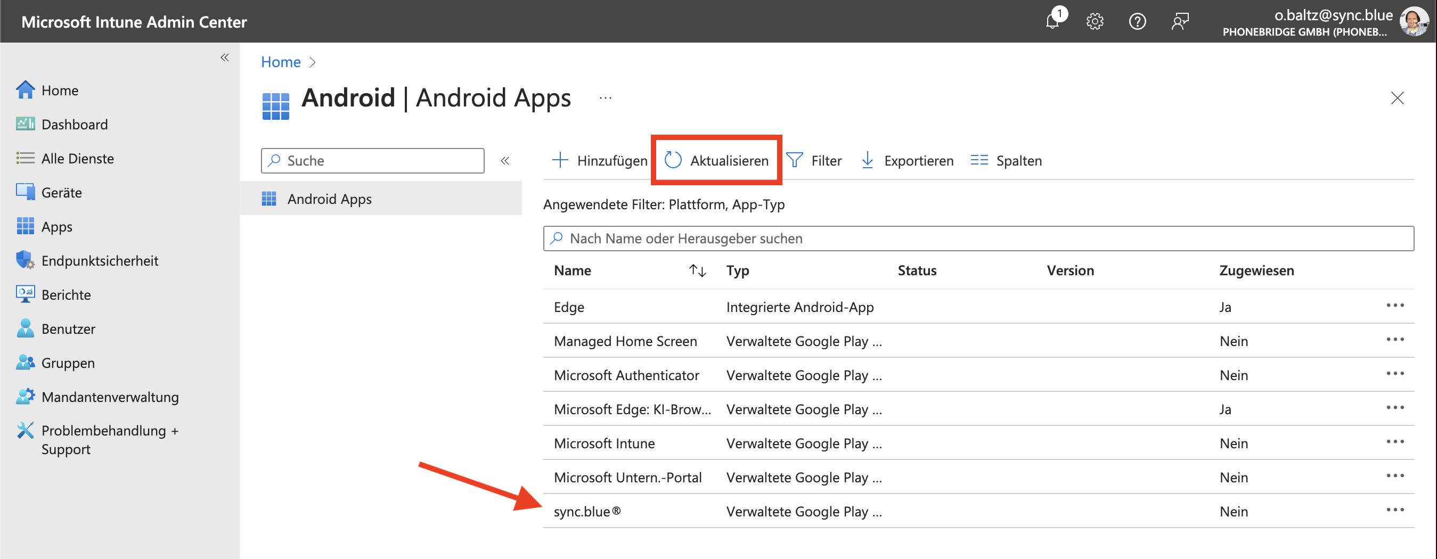The width and height of the screenshot is (1437, 559).
Task: Open Dashboard in sidebar
Action: coord(62,124)
